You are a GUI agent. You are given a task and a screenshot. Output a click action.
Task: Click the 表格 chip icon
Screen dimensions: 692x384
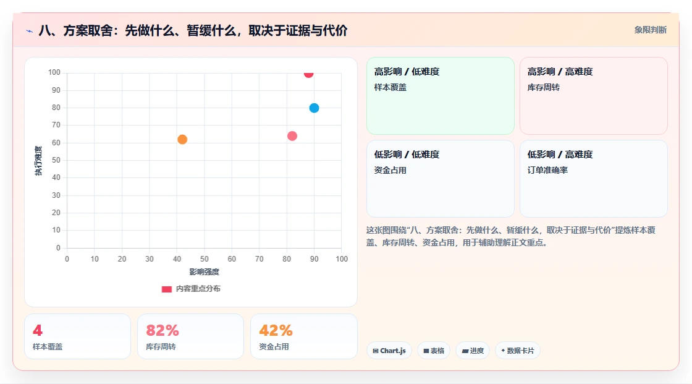[x=426, y=351]
